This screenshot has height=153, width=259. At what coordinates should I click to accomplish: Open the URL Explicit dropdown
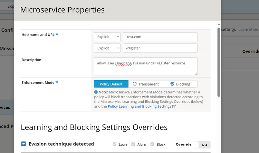(107, 48)
